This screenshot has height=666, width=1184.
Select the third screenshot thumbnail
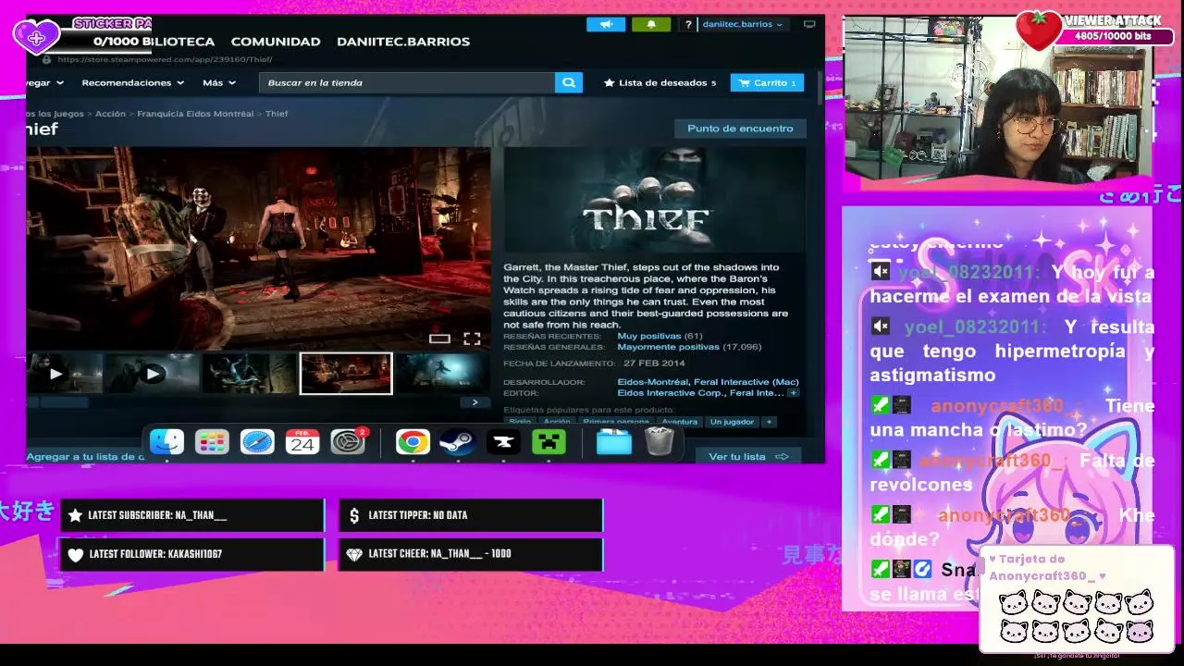point(249,374)
